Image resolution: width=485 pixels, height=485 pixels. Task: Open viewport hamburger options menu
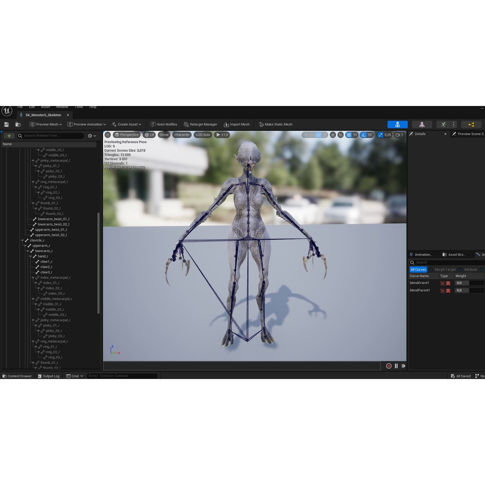[108, 135]
